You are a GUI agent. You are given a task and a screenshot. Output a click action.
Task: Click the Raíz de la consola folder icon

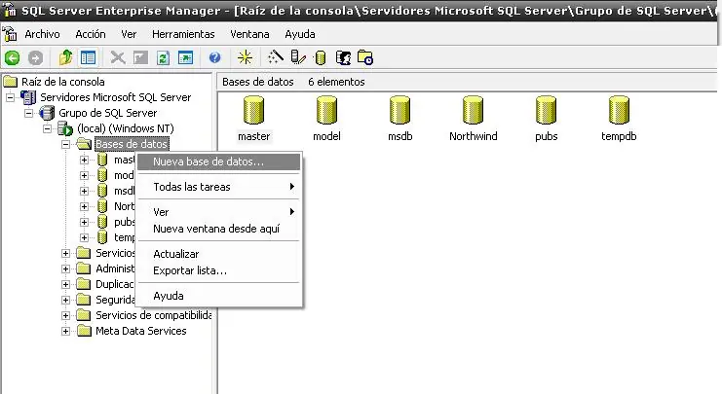(10, 82)
